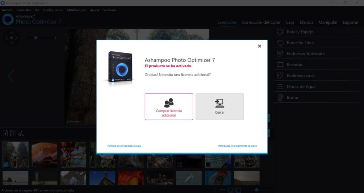Go to previous image with left arrow
Screen dimensions: 364x193
[x=11, y=76]
